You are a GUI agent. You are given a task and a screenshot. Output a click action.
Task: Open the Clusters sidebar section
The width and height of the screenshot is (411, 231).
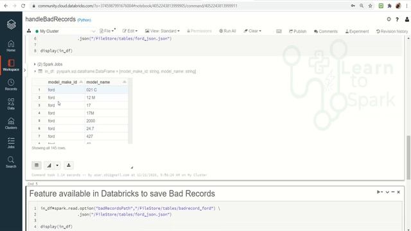click(11, 124)
